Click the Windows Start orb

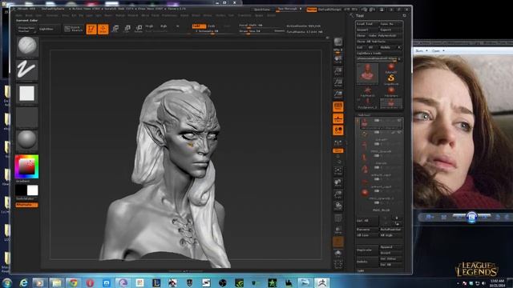6,282
